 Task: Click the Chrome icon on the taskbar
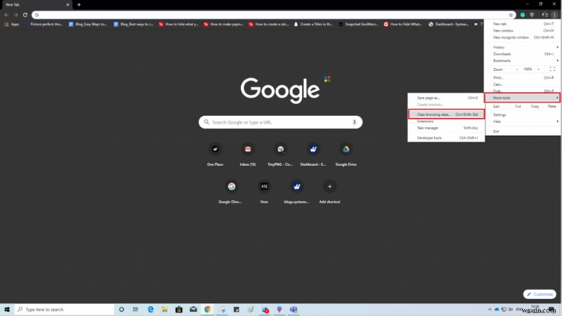pos(207,309)
